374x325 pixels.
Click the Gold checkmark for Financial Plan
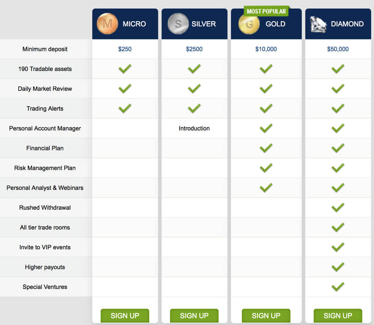266,148
